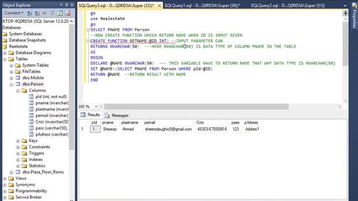Screen dimensions: 358x201
Task: Select System Databases folder
Action: tap(25, 33)
